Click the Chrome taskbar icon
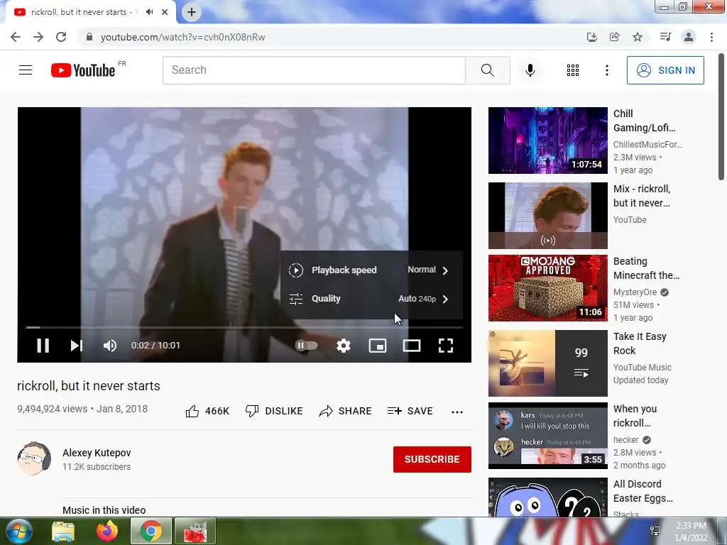Viewport: 727px width, 545px height. tap(151, 531)
